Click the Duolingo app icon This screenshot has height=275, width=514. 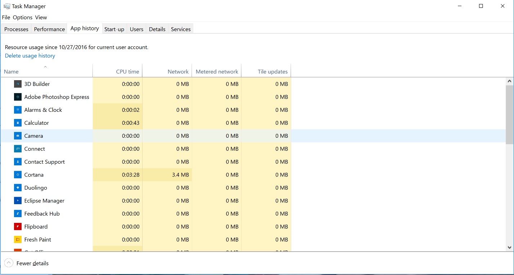point(18,187)
